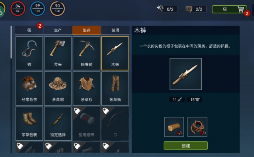254x157 pixels.
Task: Click the locked medical bandage (医用绷带)
Action: coord(86,124)
